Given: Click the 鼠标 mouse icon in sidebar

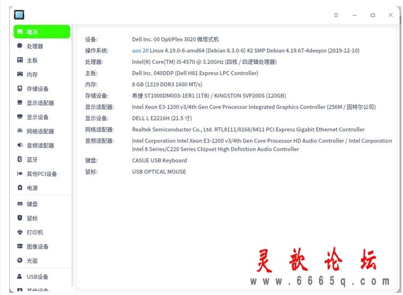Looking at the screenshot, I should pyautogui.click(x=20, y=217).
